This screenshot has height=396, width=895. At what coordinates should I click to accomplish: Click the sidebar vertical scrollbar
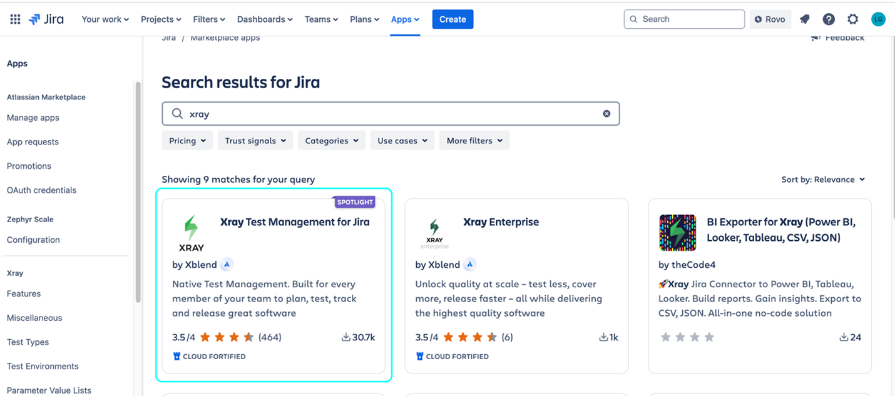pos(138,192)
